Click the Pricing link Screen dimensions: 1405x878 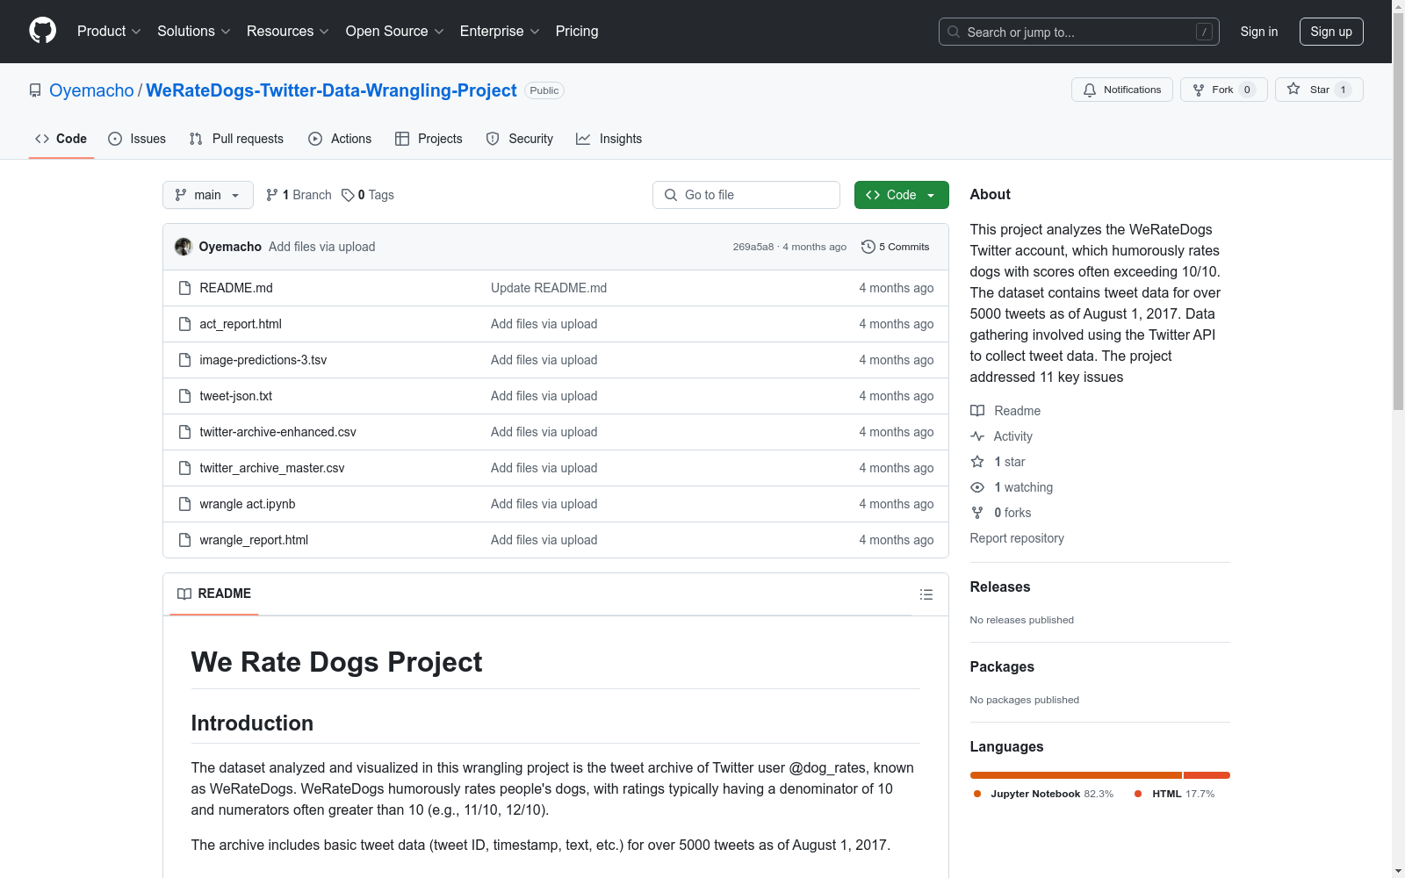tap(577, 31)
